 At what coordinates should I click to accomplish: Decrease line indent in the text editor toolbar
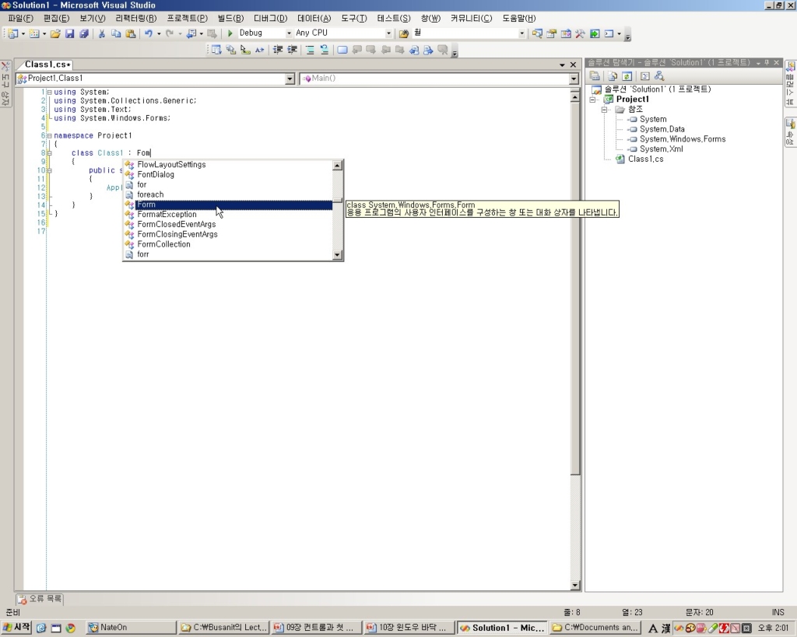pos(278,50)
